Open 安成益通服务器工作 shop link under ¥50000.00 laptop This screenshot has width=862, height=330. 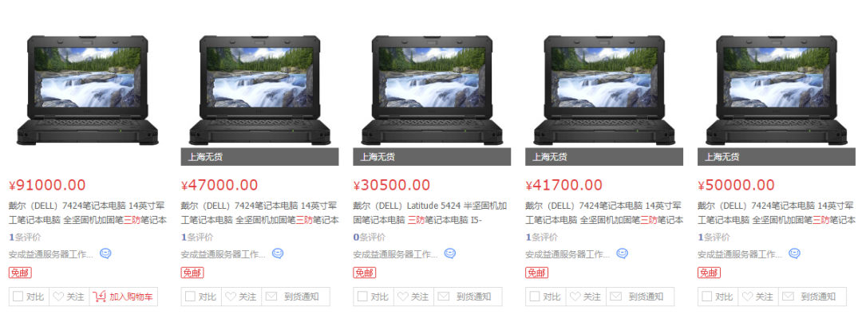(x=740, y=254)
